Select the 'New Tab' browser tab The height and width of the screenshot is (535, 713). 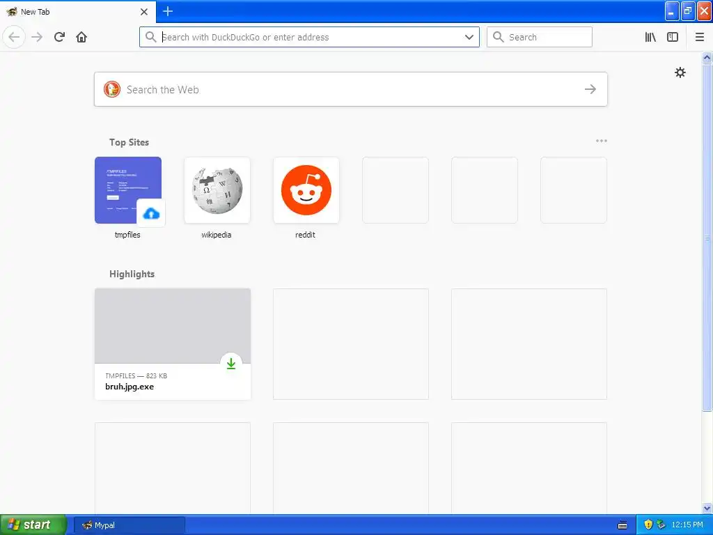click(x=78, y=11)
